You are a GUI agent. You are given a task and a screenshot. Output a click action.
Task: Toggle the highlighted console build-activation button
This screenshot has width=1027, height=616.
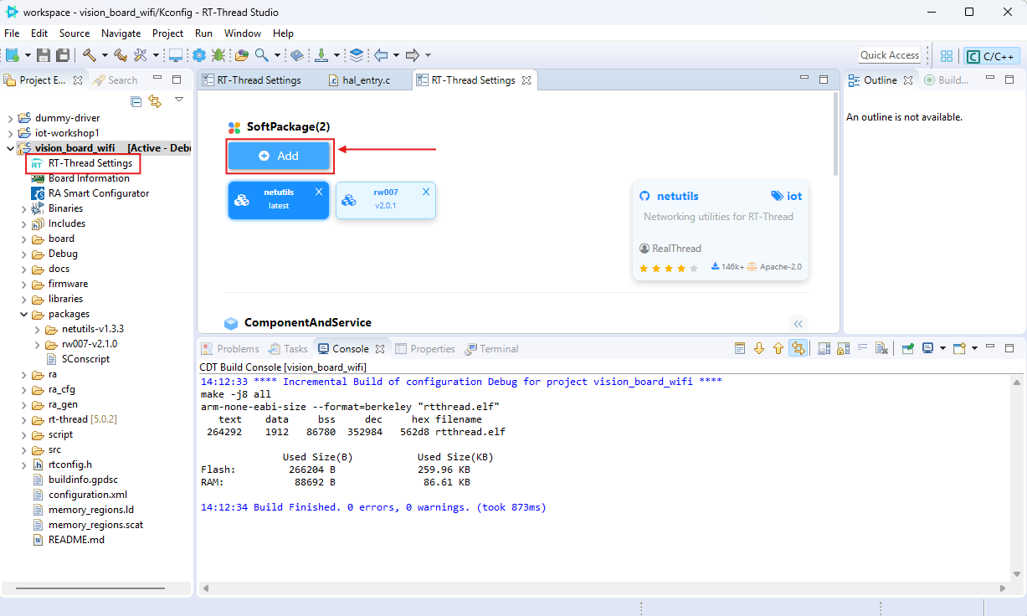798,349
